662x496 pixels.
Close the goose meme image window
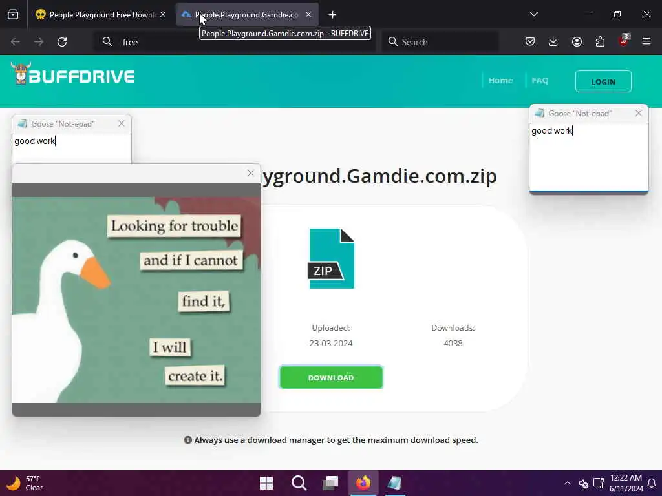[x=251, y=173]
